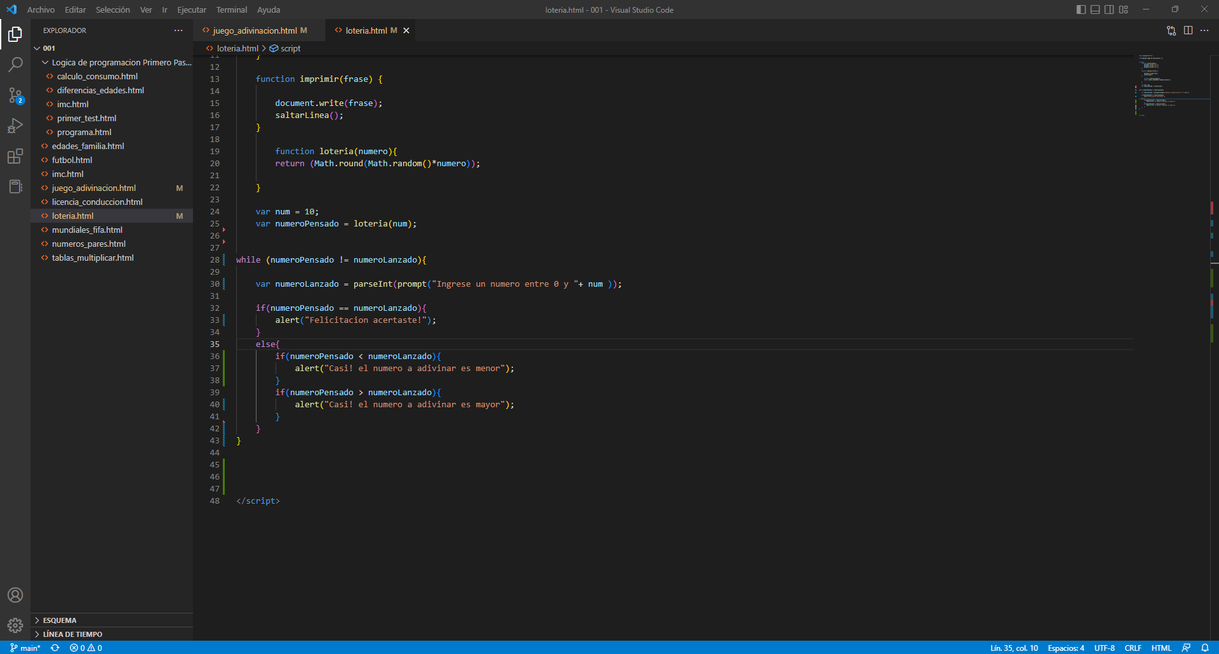The image size is (1219, 654).
Task: Open the Manage gear icon
Action: [x=15, y=625]
